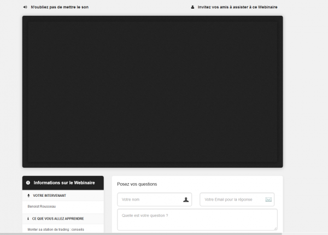The height and width of the screenshot is (235, 328).
Task: Click the "Posez vos questions" heading
Action: 137,184
